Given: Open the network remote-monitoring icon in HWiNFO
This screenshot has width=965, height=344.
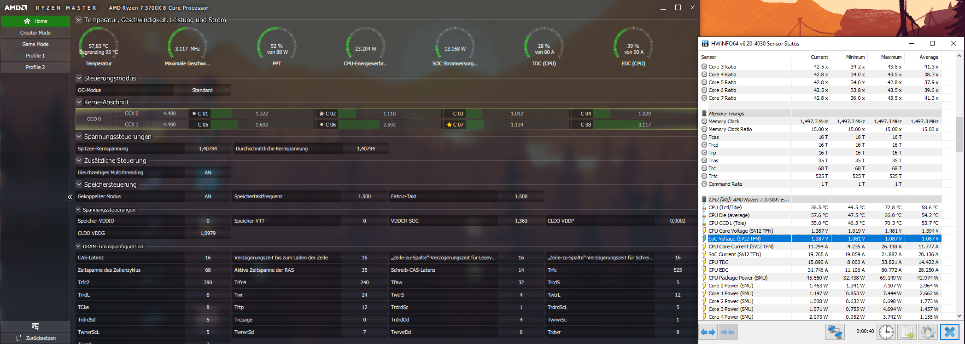Looking at the screenshot, I should coord(835,332).
